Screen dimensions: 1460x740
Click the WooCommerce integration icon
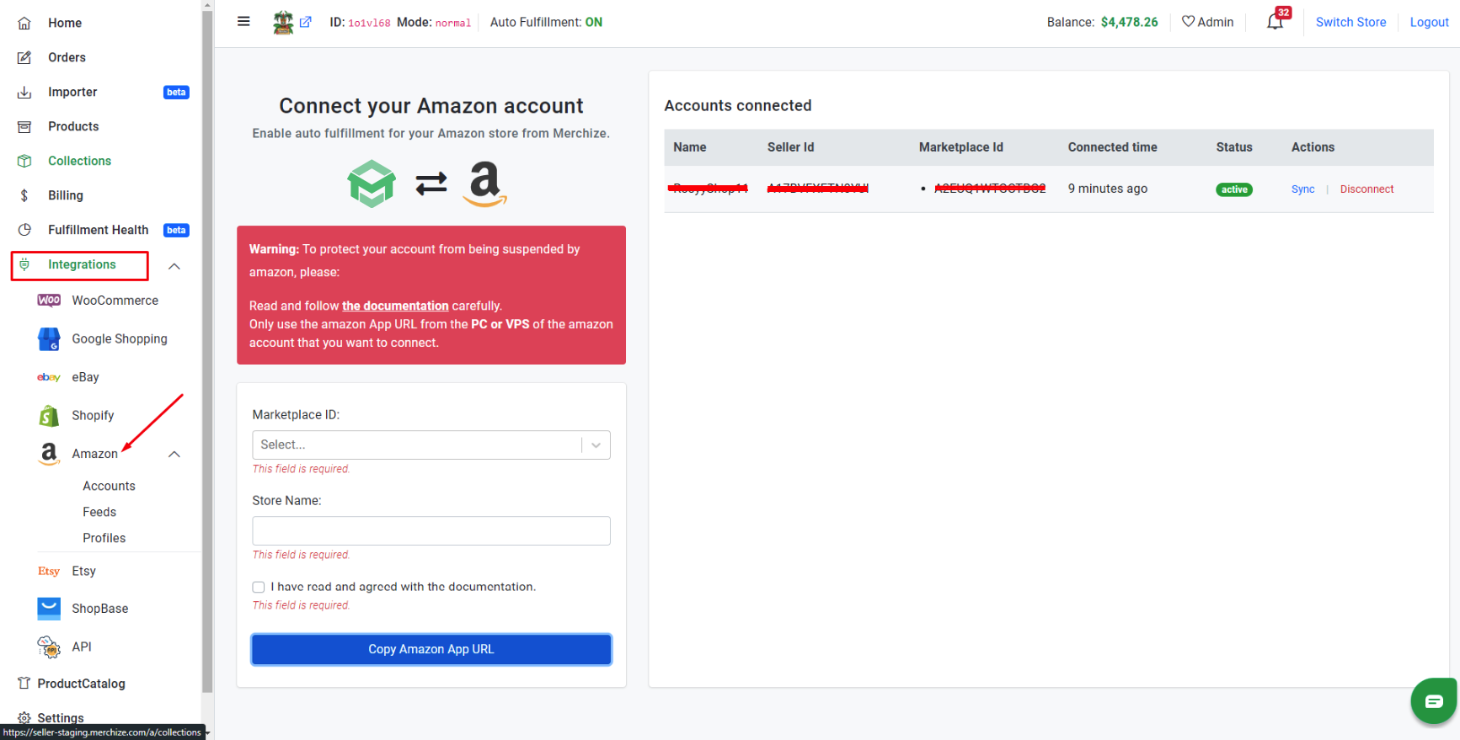(x=49, y=301)
